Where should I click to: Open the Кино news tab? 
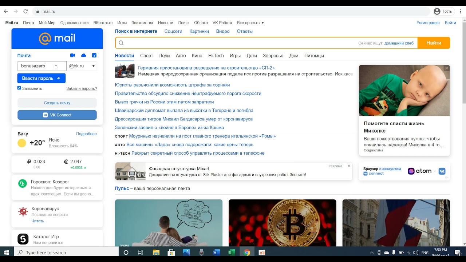click(197, 56)
